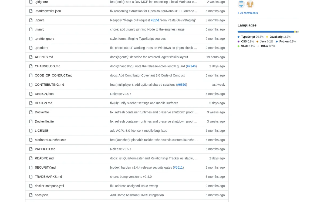Click the file icon beside CODE_OF_CONDUCT.md
The image size is (324, 202).
(x=31, y=75)
